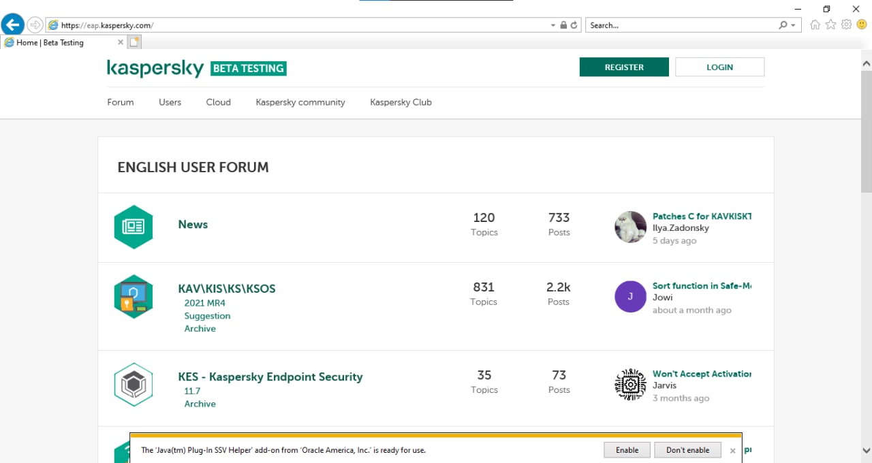This screenshot has width=872, height=463.
Task: Open the News forum link
Action: (x=193, y=224)
